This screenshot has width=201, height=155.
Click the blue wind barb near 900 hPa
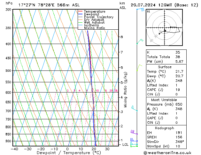point(134,140)
